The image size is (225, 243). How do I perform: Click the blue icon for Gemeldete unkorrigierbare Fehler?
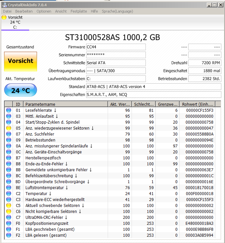tap(9, 170)
